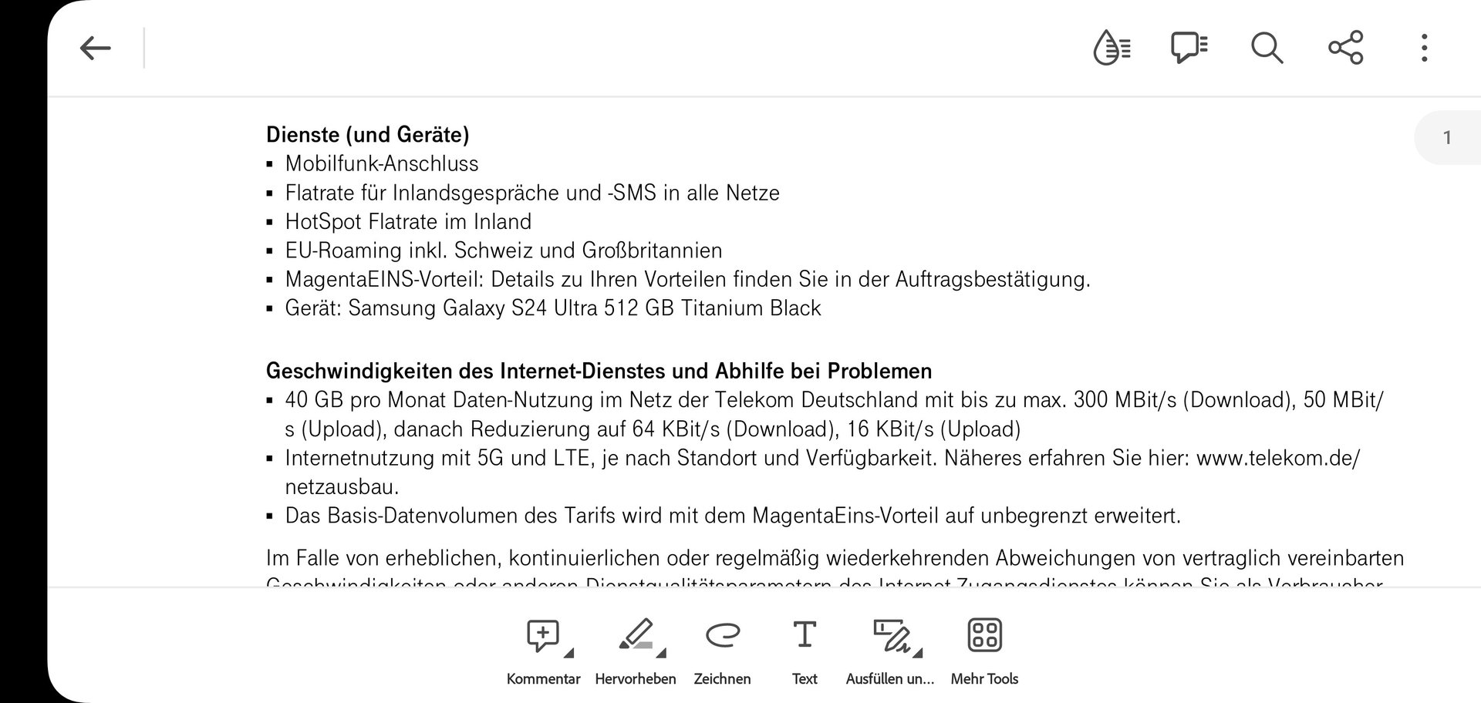Enable Liquid Mode reading view
1481x703 pixels.
(1112, 49)
